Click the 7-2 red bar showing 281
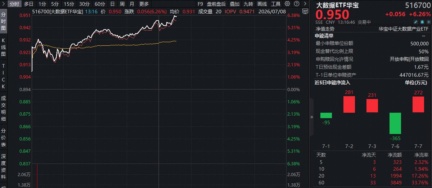Image resolution: width=432 pixels, height=188 pixels. (x=349, y=104)
